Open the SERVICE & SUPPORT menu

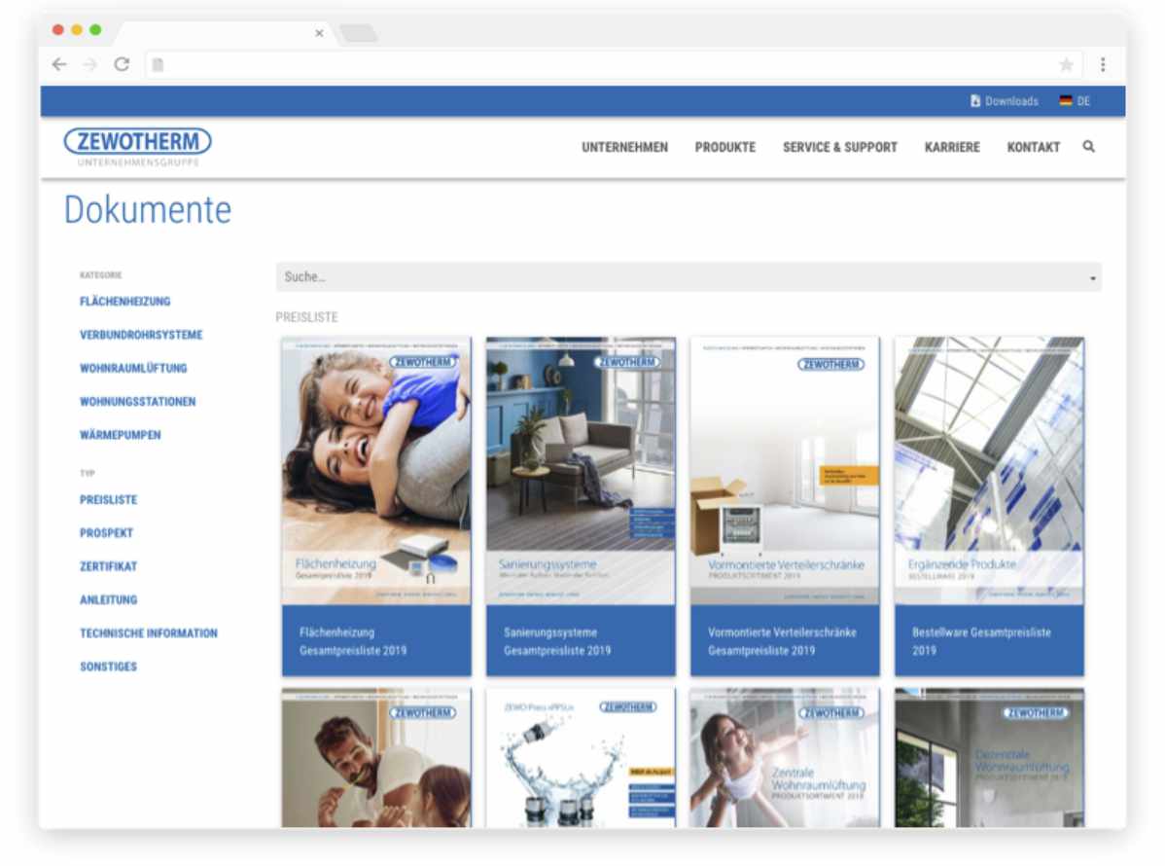click(840, 147)
